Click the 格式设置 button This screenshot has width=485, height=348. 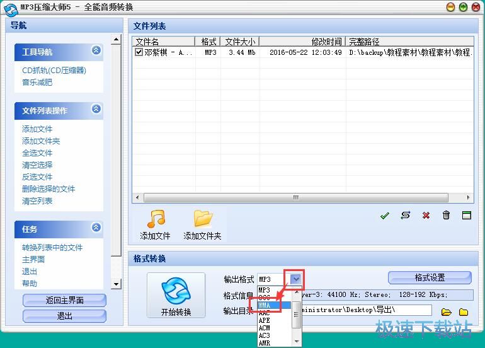pos(430,277)
